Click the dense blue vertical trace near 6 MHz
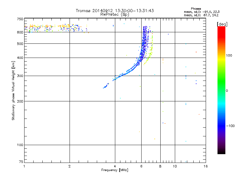The height and width of the screenshot is (181, 242). [x=145, y=43]
